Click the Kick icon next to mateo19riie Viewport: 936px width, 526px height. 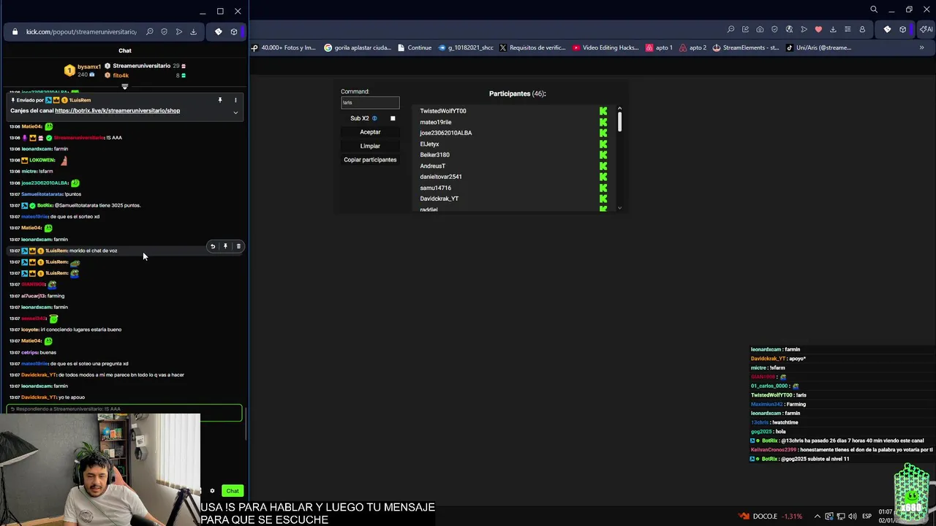tap(603, 122)
